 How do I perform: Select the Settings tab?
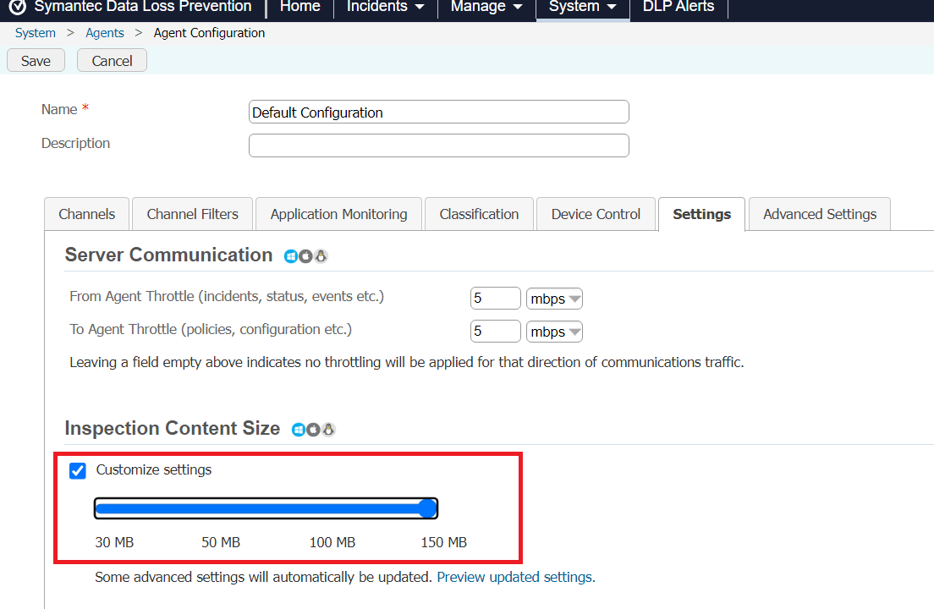701,214
